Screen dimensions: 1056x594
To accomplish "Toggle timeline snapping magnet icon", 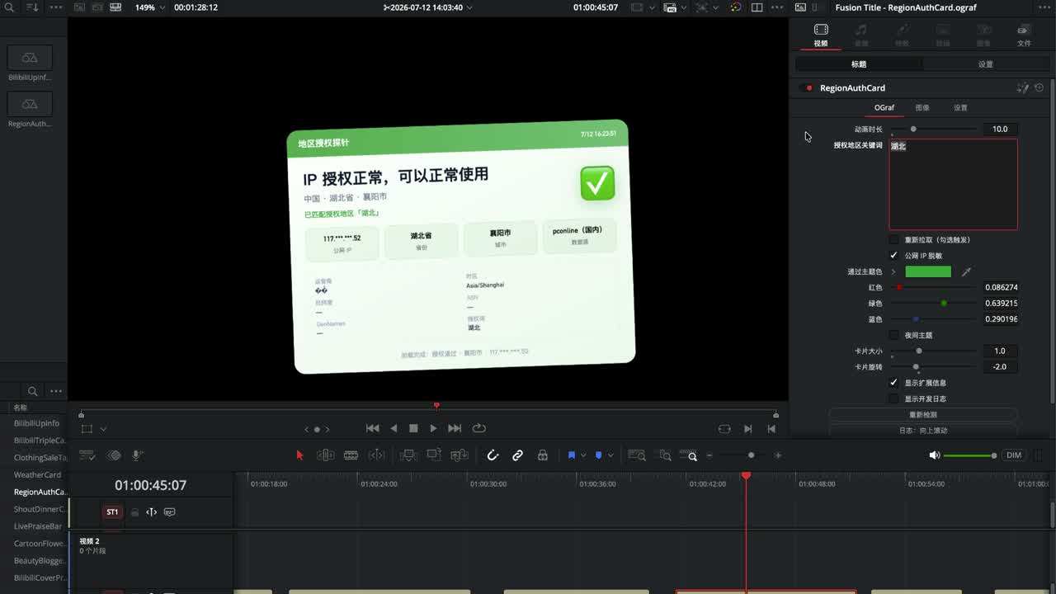I will pos(493,455).
